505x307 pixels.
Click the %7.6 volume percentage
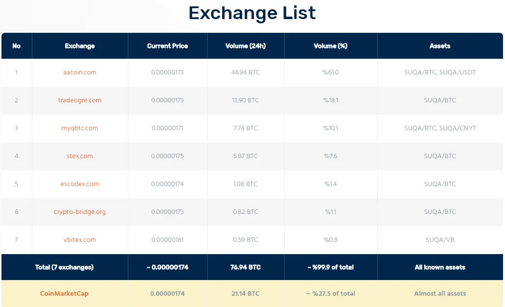point(331,156)
